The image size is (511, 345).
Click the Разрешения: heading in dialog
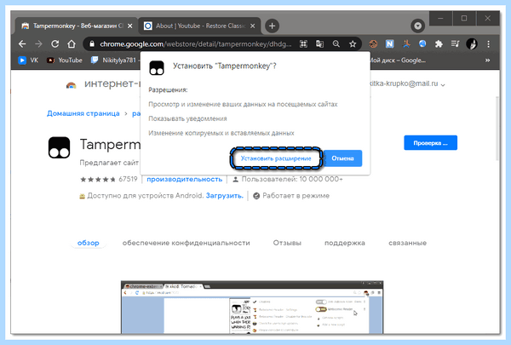[168, 90]
